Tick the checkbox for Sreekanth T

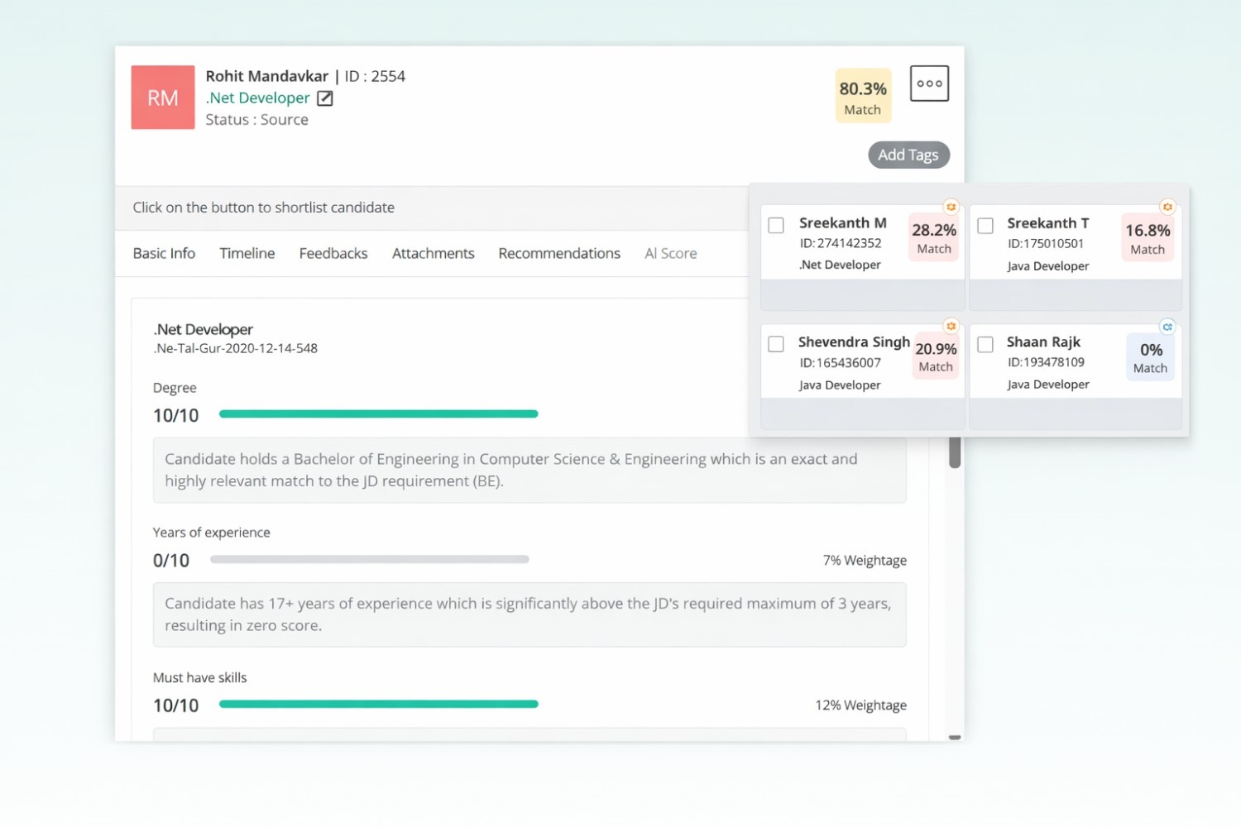[985, 225]
